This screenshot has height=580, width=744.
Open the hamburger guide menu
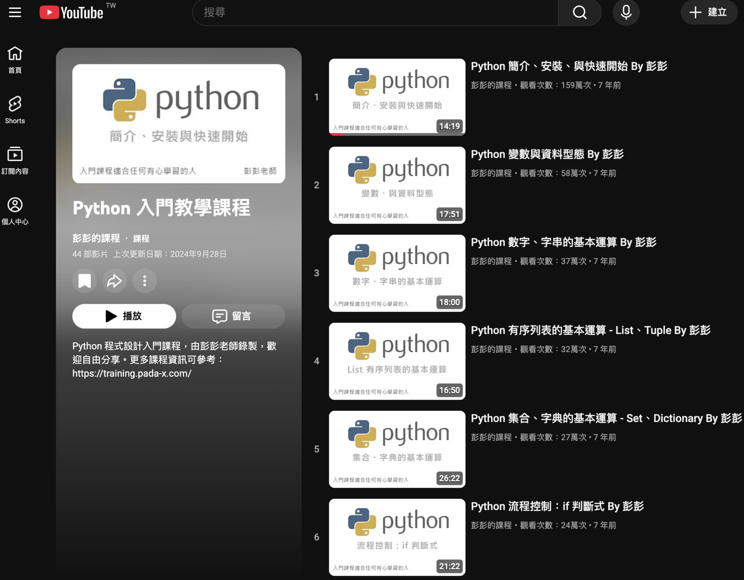tap(15, 12)
